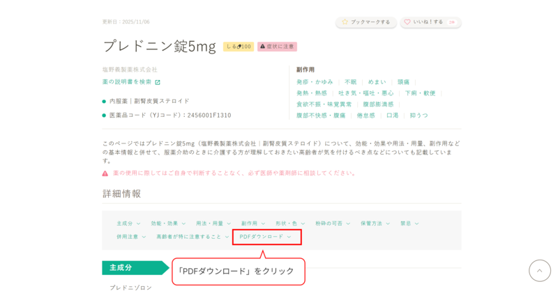Click the いいね！する button
The height and width of the screenshot is (307, 558).
[430, 22]
